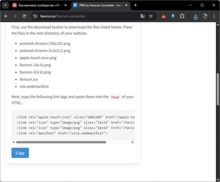The image size is (220, 182).
Task: Minimize the browser window
Action: [190, 5]
